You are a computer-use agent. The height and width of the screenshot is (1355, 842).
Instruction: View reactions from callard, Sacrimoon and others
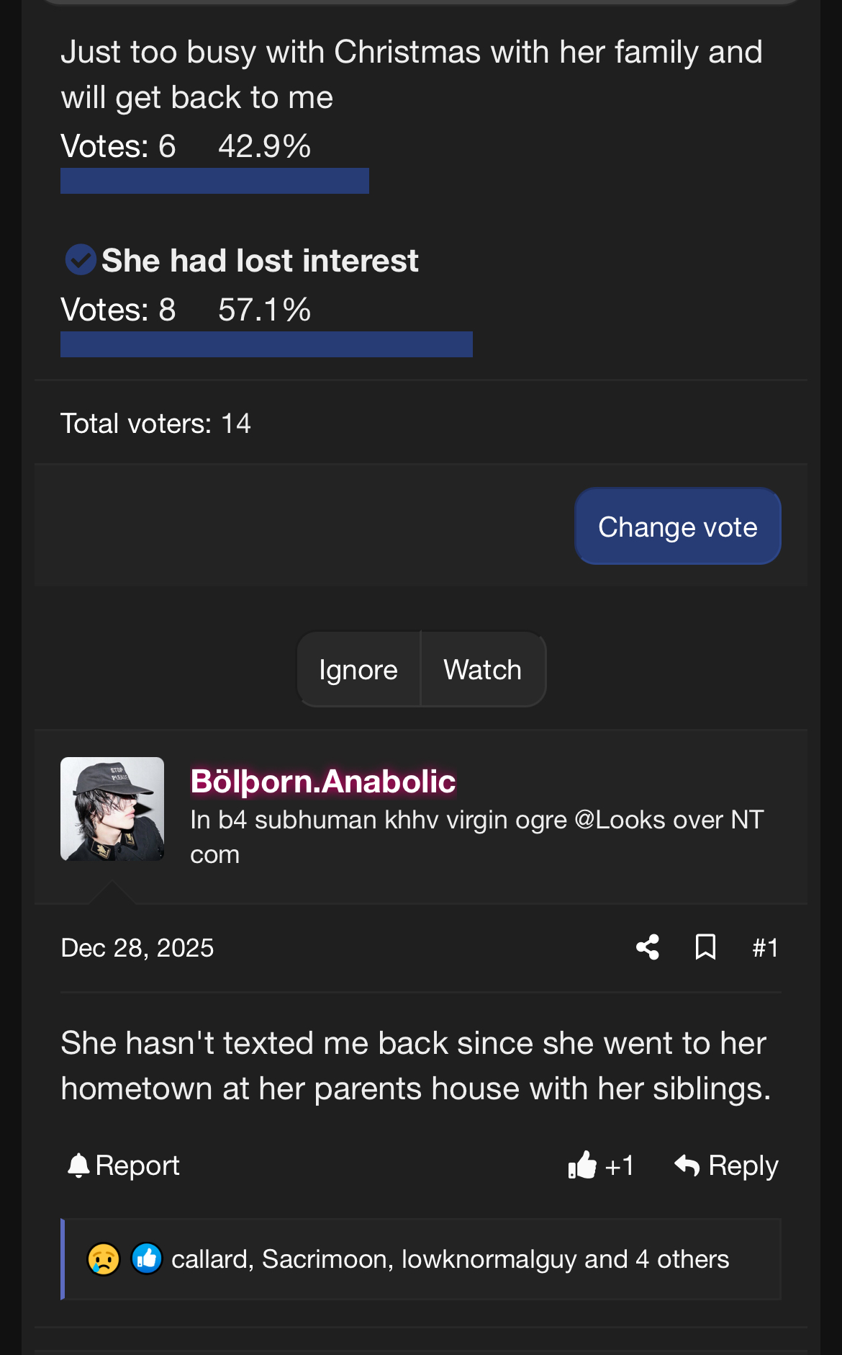click(x=450, y=1259)
